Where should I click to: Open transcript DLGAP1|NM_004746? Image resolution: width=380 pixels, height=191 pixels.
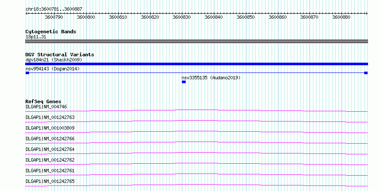[46, 107]
